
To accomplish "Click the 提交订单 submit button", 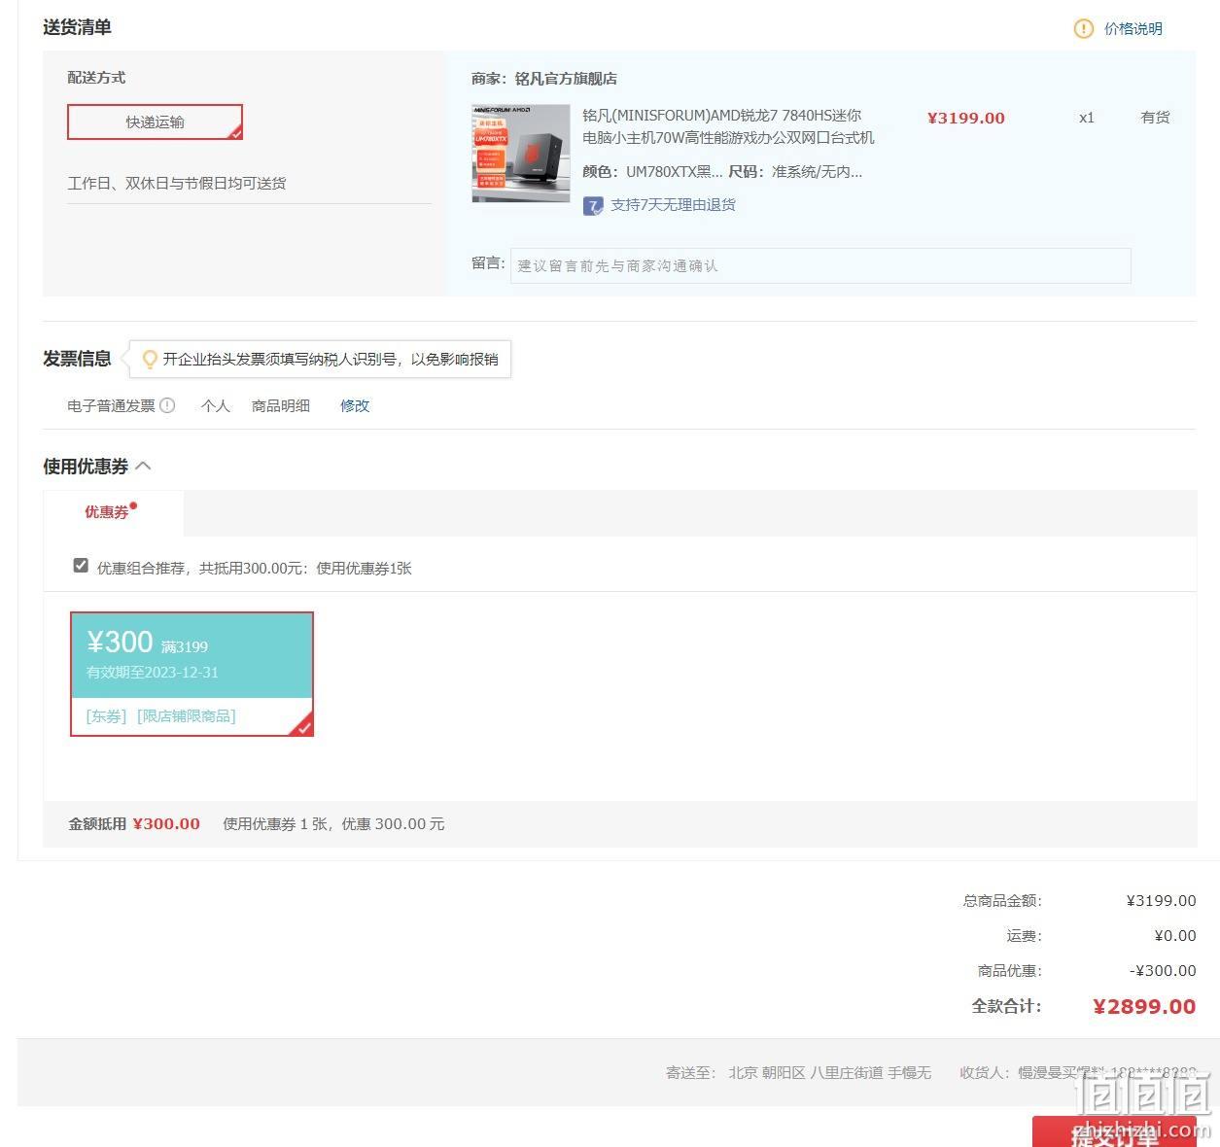I will pos(1114,1132).
